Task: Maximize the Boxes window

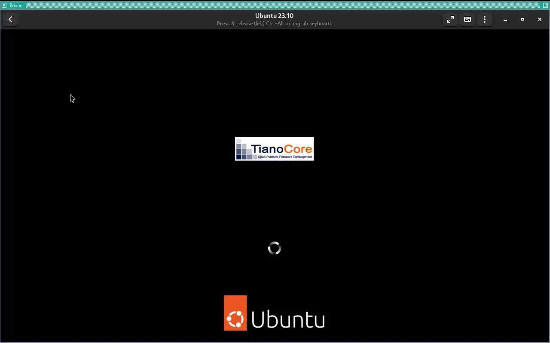Action: click(522, 19)
